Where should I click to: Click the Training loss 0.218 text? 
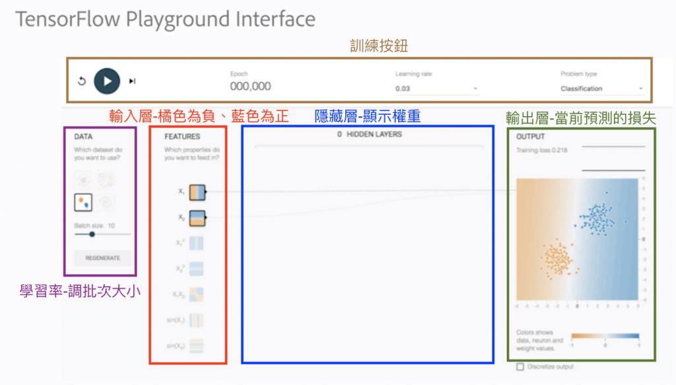542,150
